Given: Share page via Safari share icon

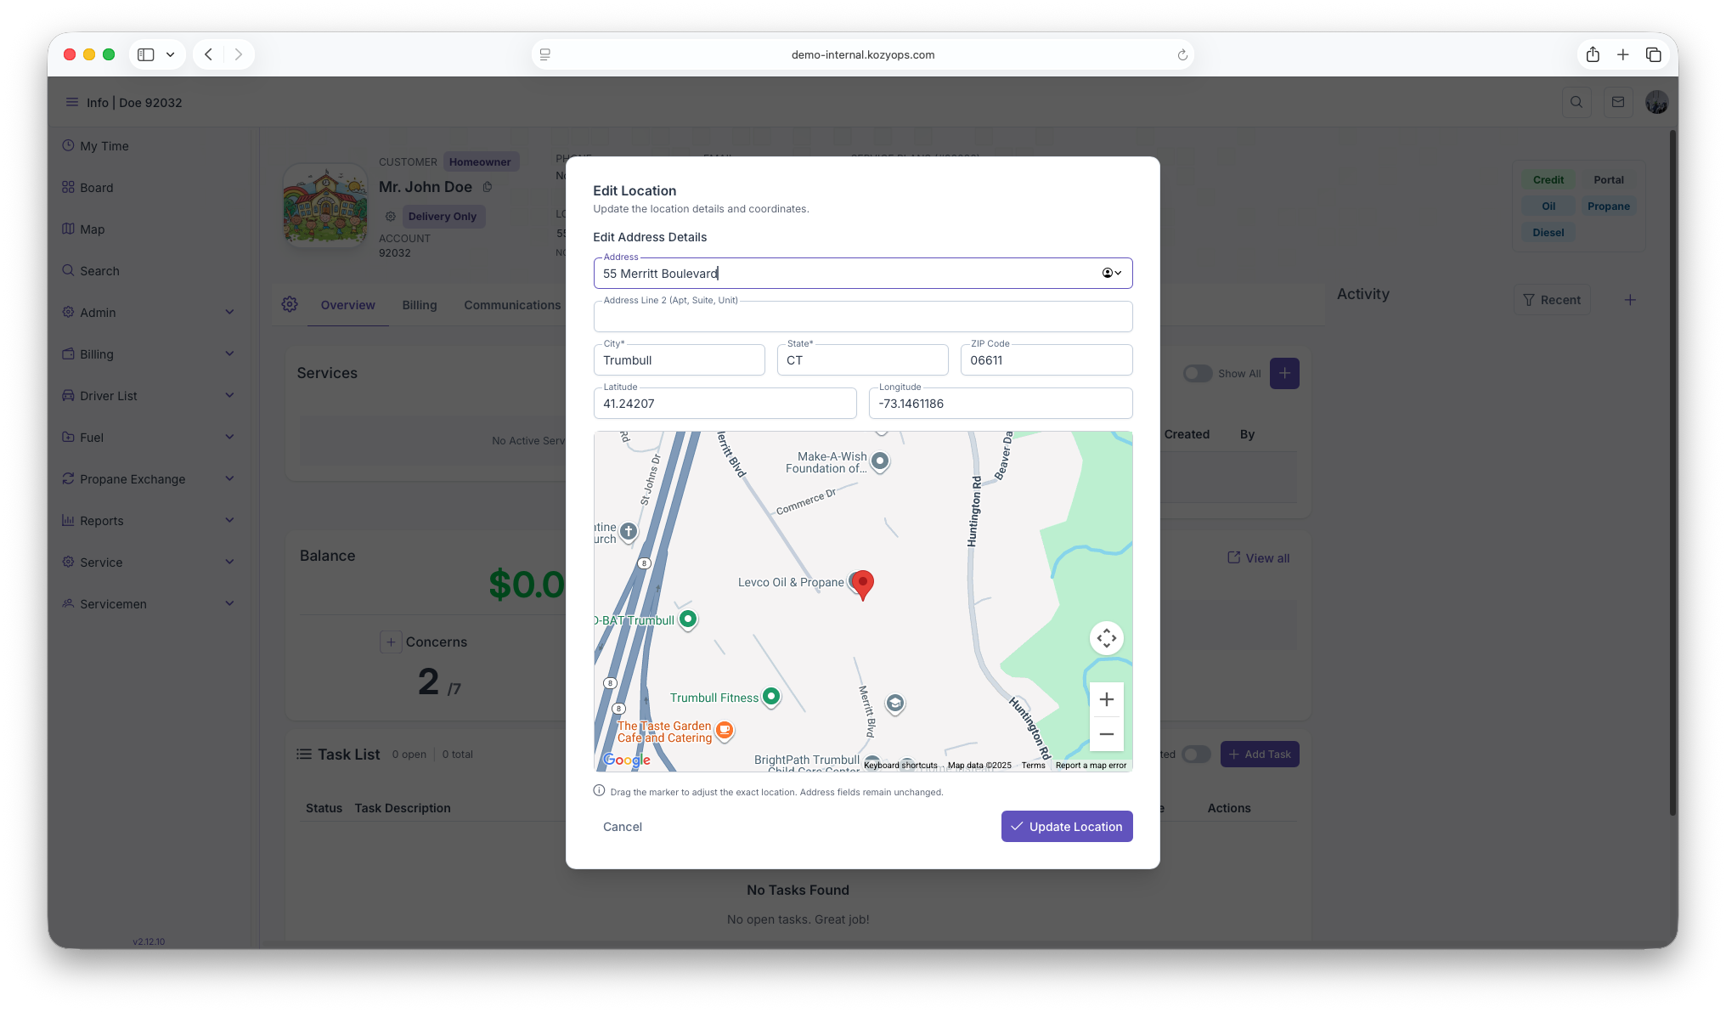Looking at the screenshot, I should tap(1593, 54).
